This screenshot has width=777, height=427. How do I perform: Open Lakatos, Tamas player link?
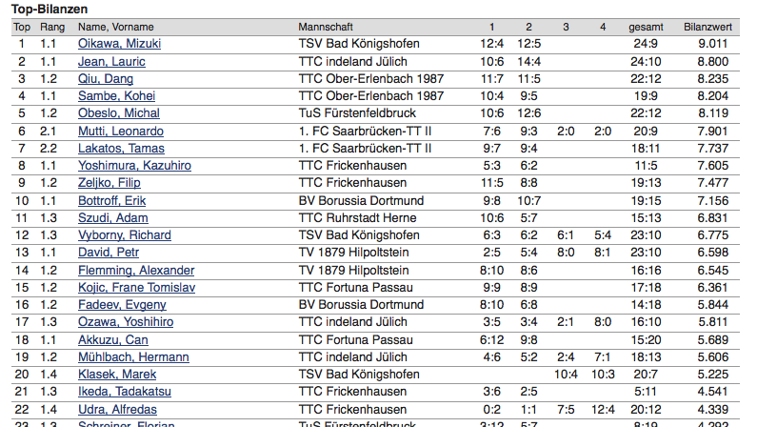[x=122, y=149]
